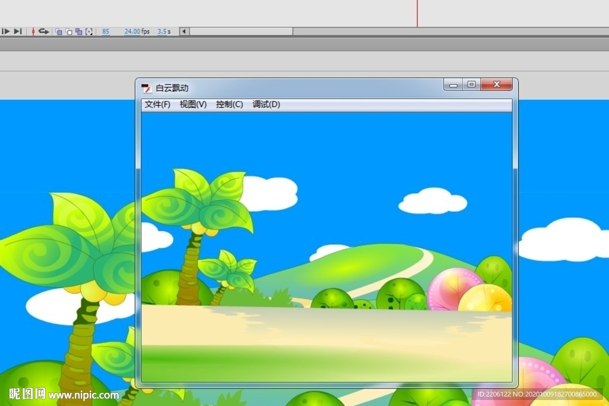Click the red playhead line in the timeline

click(x=417, y=13)
